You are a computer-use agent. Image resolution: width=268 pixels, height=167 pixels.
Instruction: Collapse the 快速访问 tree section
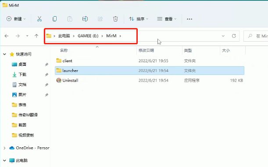5,54
